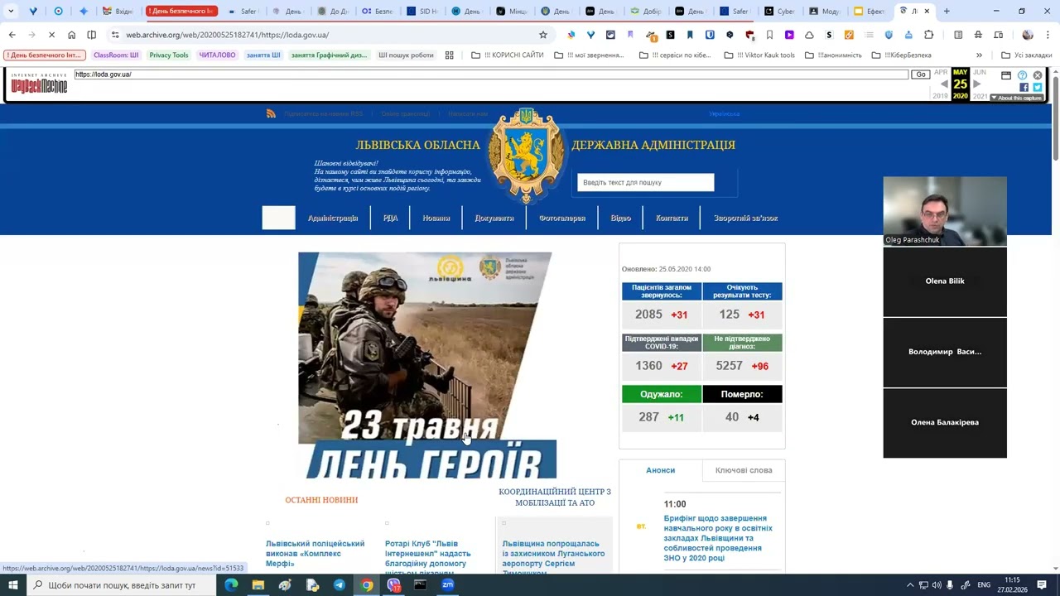Click the Wayback Machine URL input field
1060x596 pixels.
click(491, 74)
